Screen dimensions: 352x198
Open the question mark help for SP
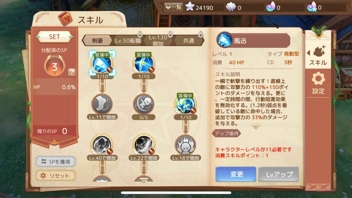tap(72, 72)
